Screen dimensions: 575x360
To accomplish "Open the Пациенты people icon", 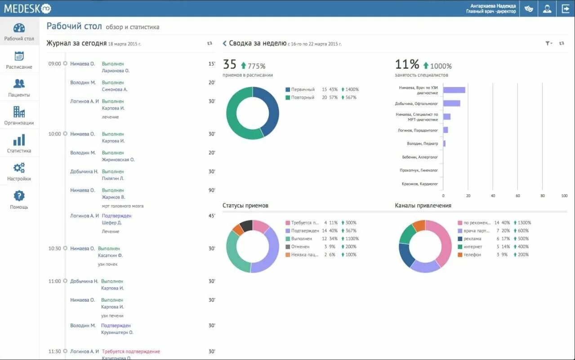I will pyautogui.click(x=19, y=83).
